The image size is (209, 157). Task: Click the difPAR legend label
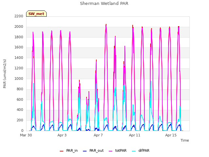(144, 150)
